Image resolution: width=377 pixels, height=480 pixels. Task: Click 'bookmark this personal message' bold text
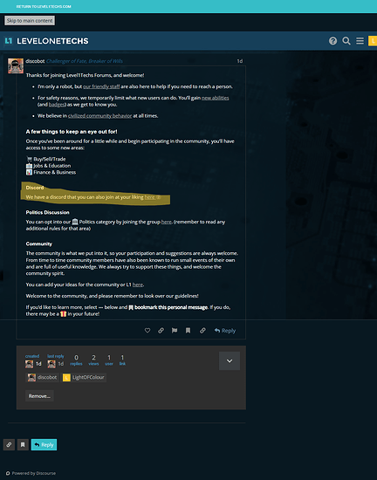pyautogui.click(x=171, y=307)
